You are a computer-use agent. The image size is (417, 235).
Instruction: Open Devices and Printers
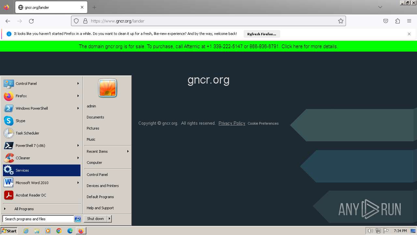[103, 186]
